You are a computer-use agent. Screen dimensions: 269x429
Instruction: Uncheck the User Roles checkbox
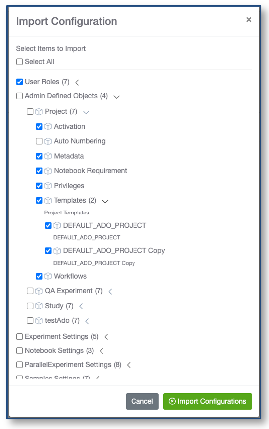pos(19,82)
